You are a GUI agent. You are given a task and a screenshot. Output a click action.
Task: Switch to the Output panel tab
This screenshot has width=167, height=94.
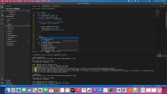coord(41,52)
